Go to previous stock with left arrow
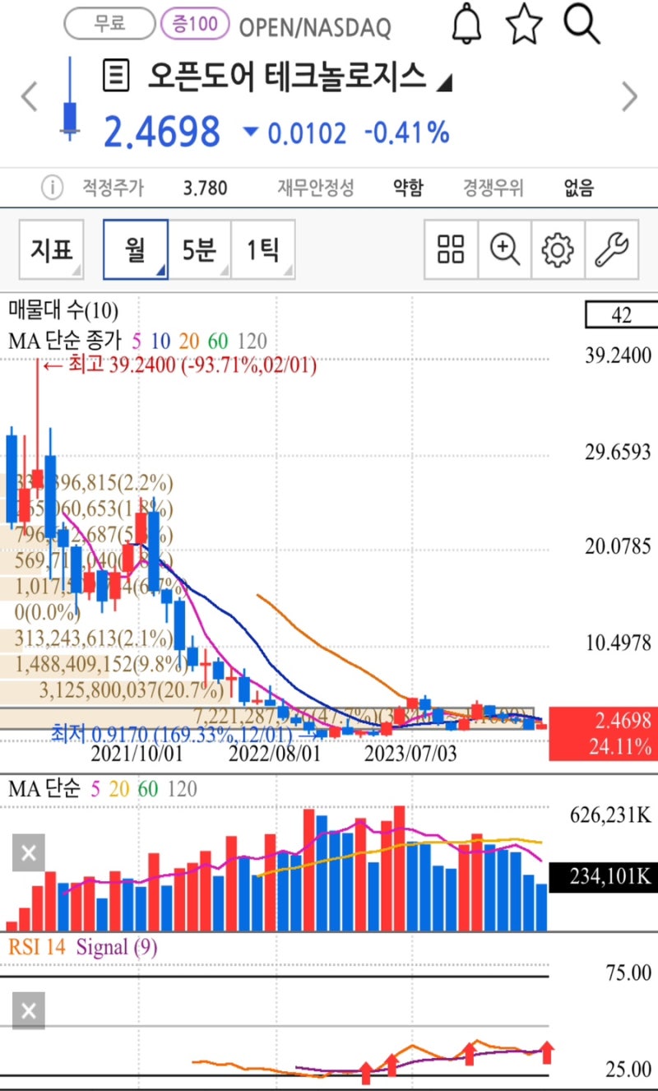The image size is (658, 1091). [x=30, y=97]
